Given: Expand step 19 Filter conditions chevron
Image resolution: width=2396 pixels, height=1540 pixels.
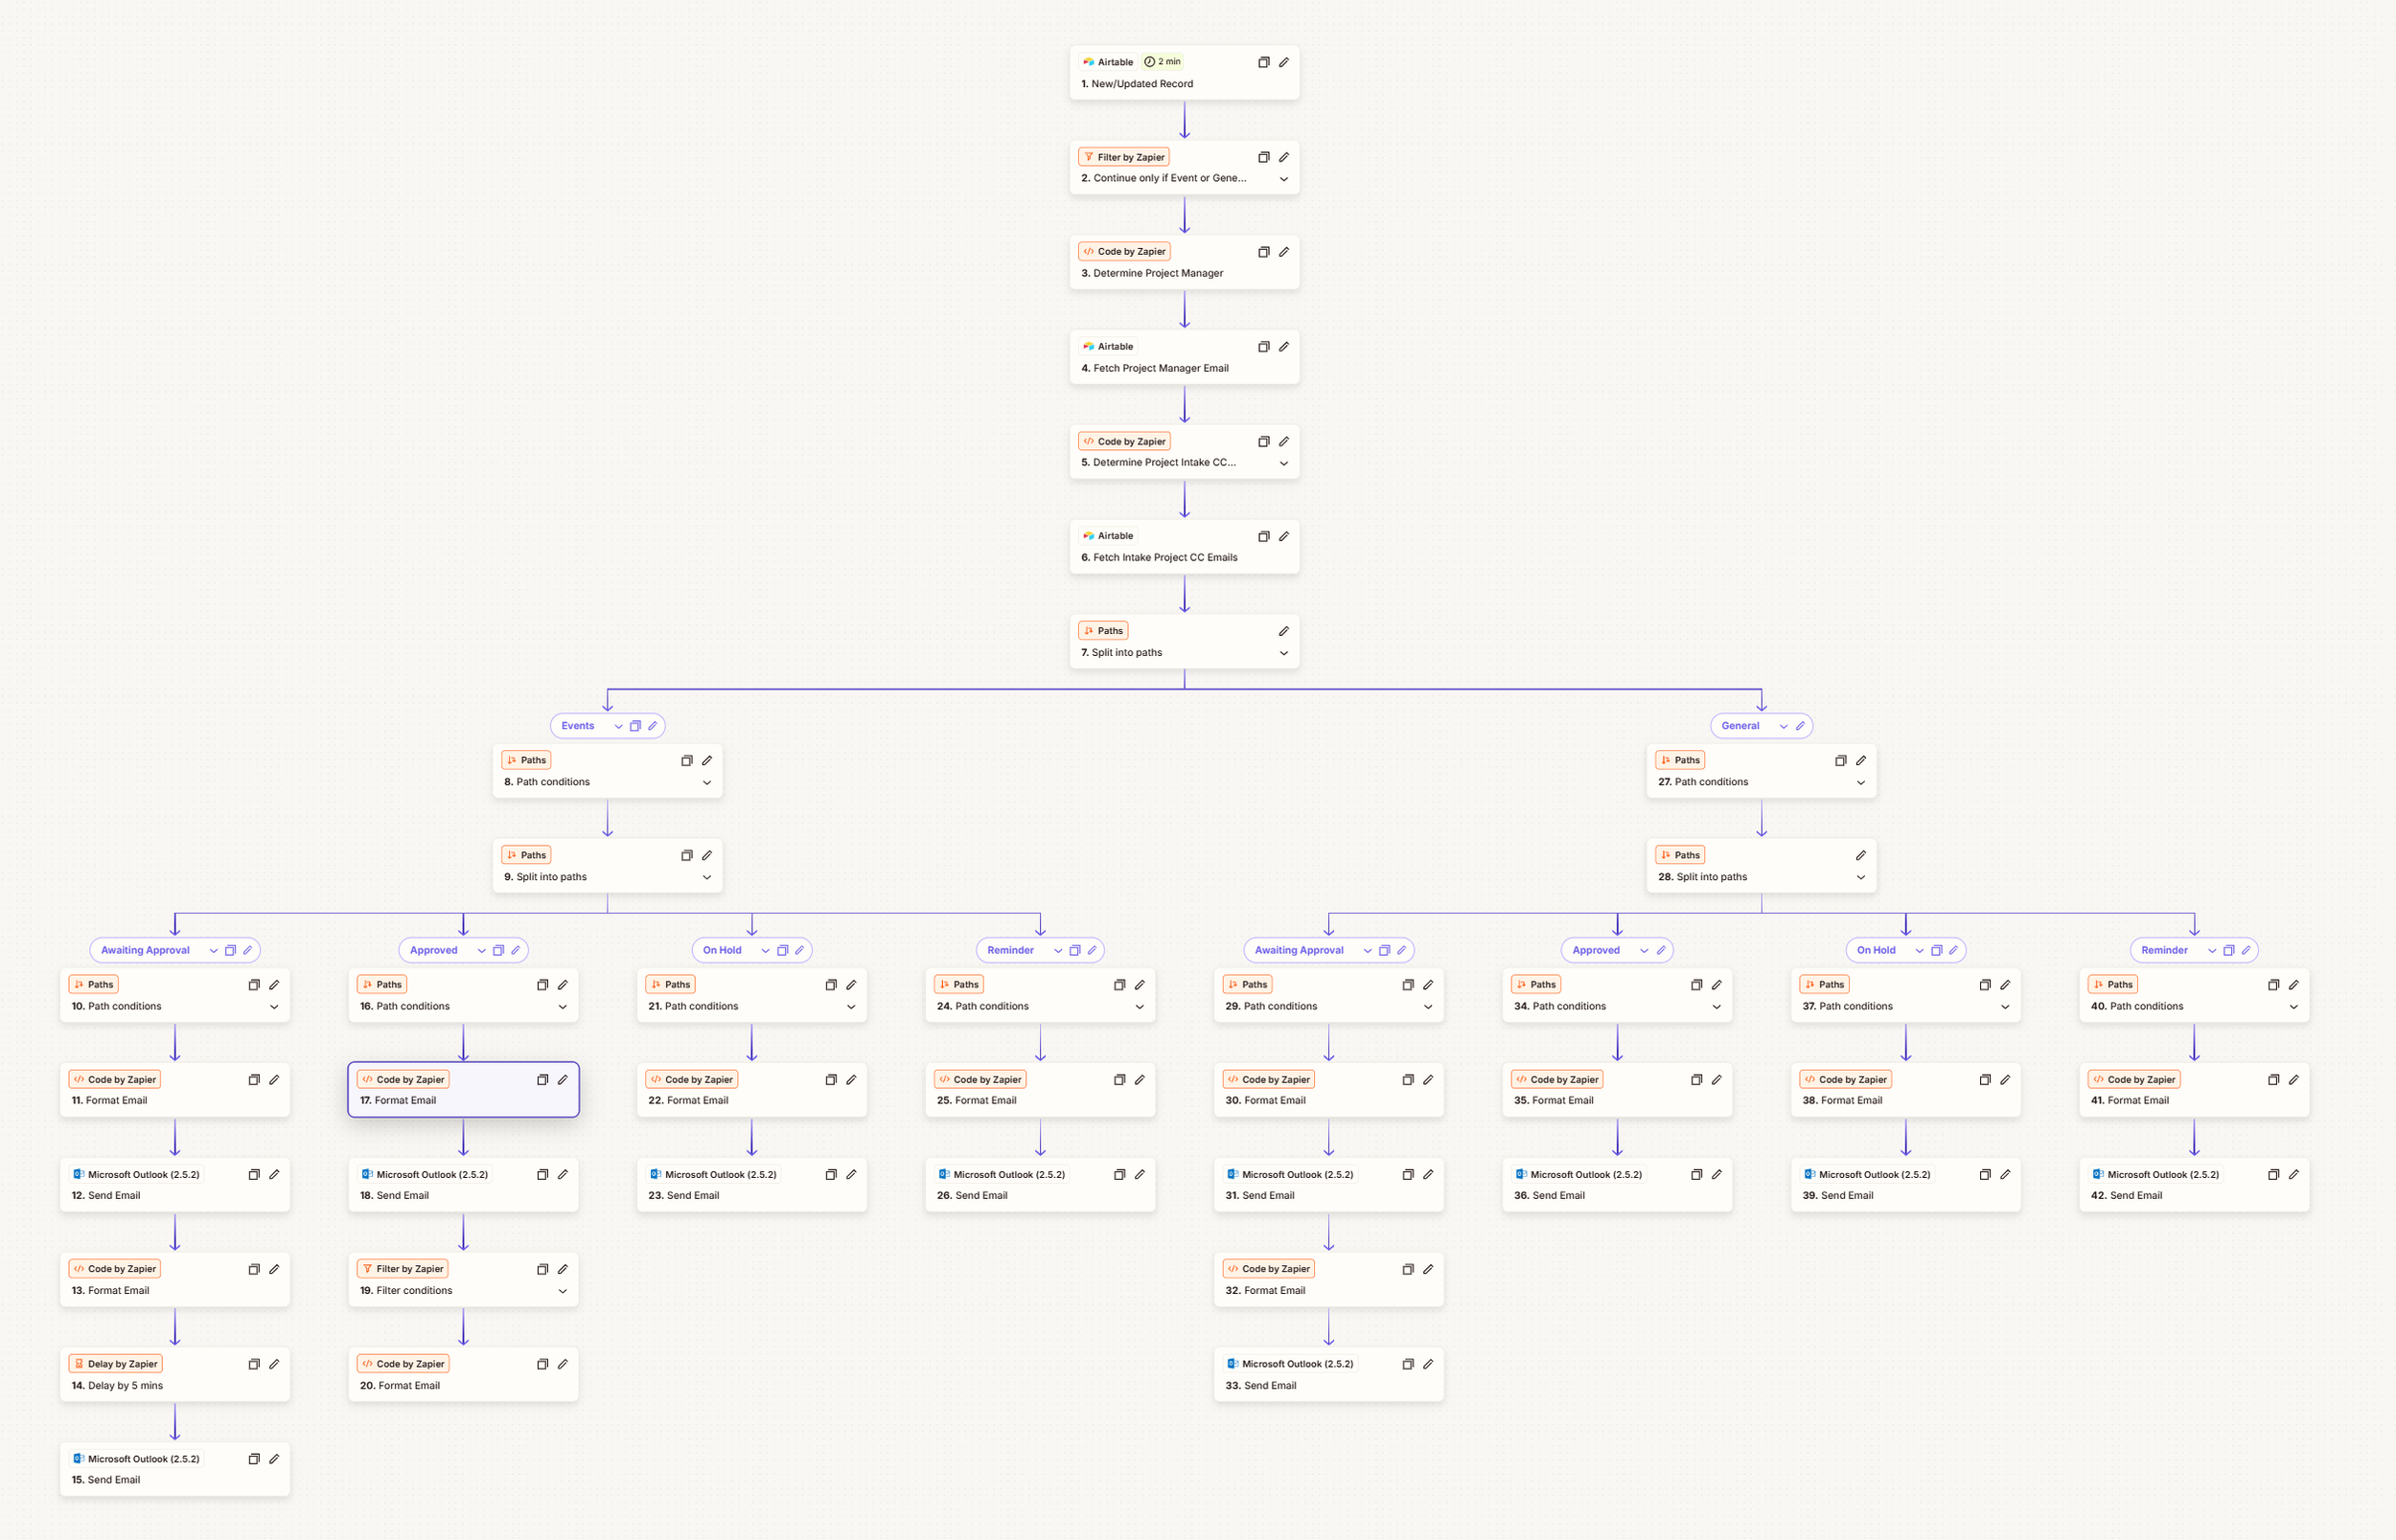Looking at the screenshot, I should pyautogui.click(x=563, y=1291).
